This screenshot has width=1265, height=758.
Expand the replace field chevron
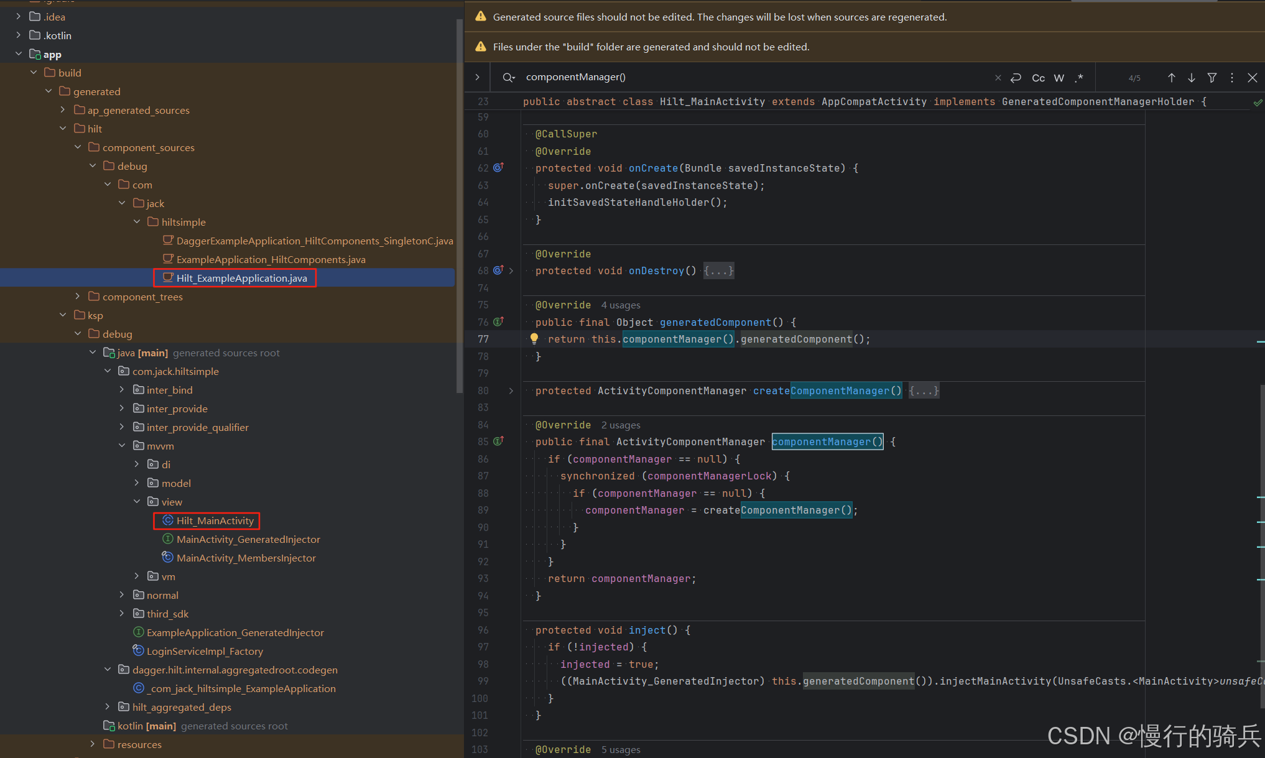477,77
